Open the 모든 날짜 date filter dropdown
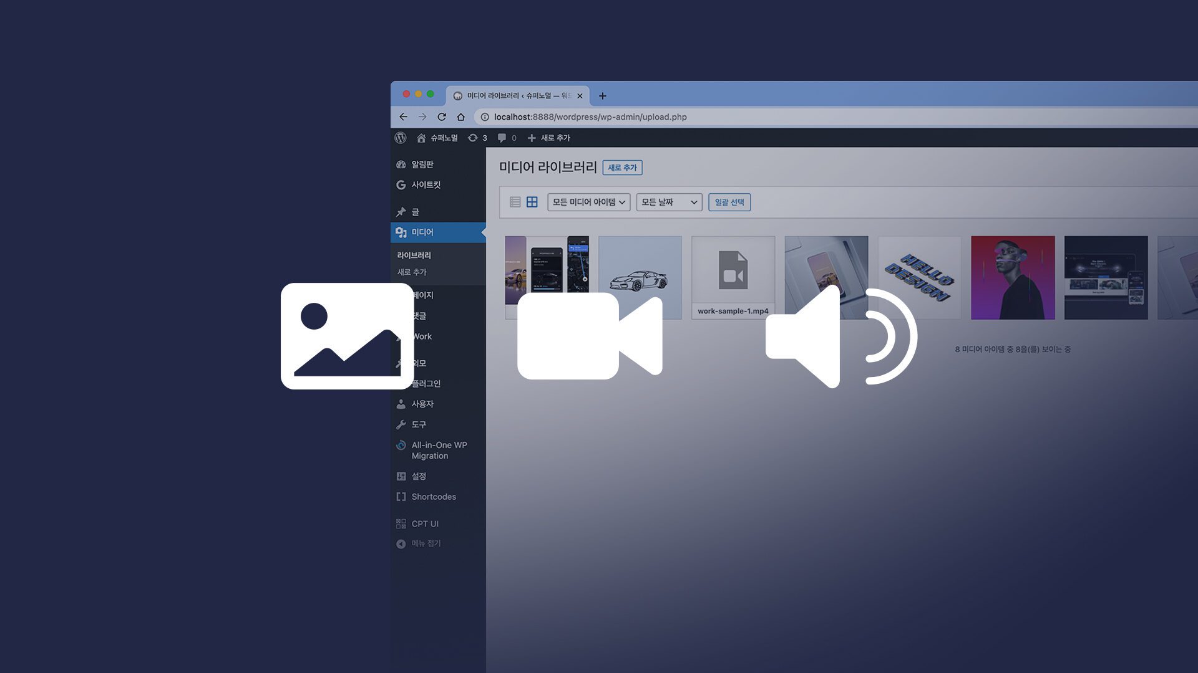This screenshot has height=673, width=1198. coord(669,202)
